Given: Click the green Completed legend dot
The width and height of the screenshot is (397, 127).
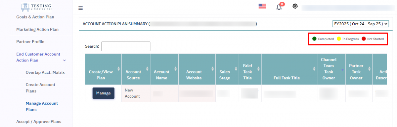Looking at the screenshot, I should point(314,39).
